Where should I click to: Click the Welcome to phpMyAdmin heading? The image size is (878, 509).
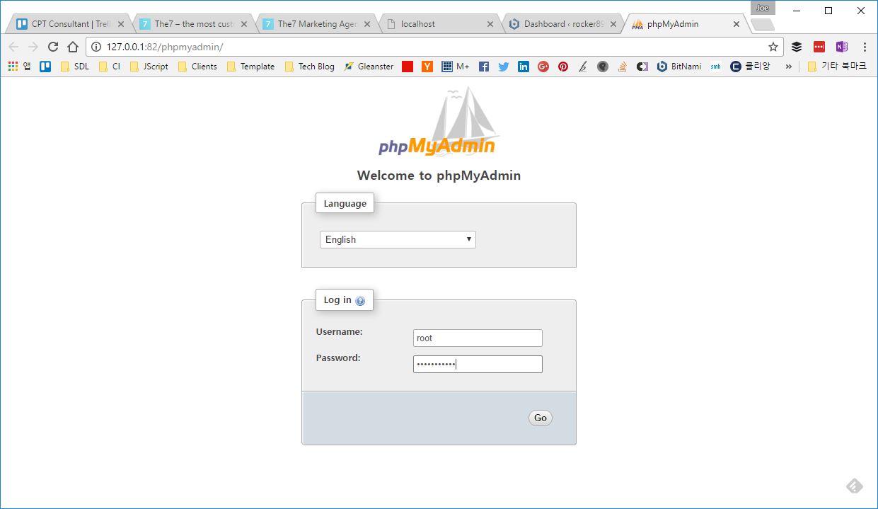[439, 176]
